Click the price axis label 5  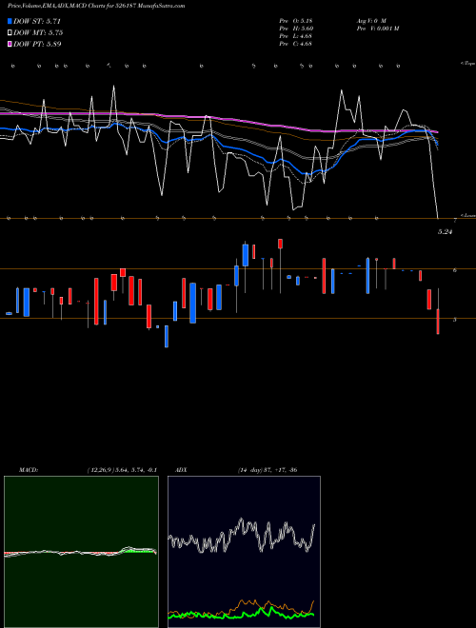[x=455, y=320]
